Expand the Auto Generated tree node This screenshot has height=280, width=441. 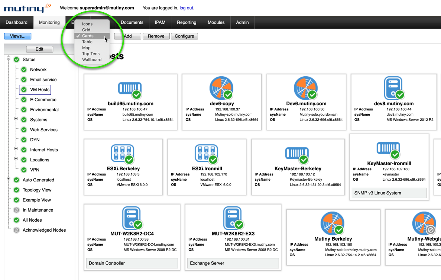pyautogui.click(x=9, y=179)
